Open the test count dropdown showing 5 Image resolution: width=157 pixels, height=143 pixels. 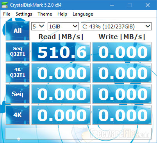click(x=38, y=26)
